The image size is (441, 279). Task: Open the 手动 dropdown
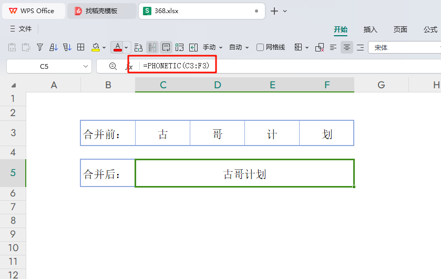click(x=213, y=47)
